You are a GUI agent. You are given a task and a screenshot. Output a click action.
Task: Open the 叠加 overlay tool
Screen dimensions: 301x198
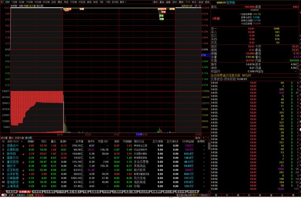coord(164,2)
